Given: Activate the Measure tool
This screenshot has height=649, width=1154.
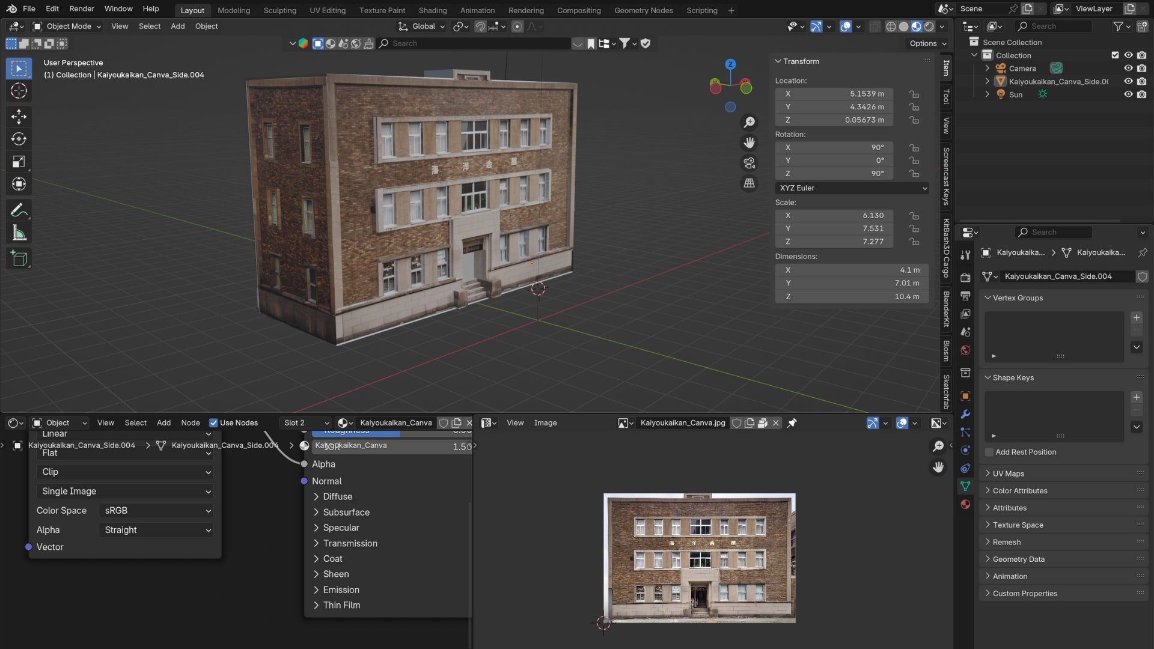Looking at the screenshot, I should coord(19,233).
